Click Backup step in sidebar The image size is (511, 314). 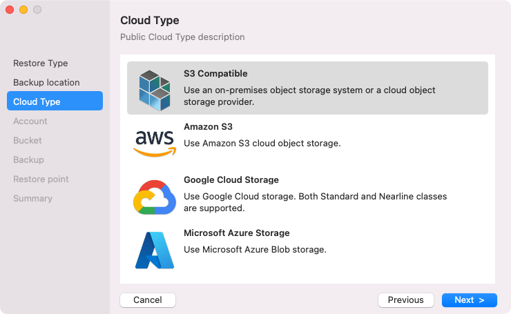pos(28,159)
